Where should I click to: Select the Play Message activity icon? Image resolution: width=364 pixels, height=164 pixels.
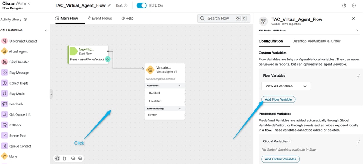pyautogui.click(x=4, y=73)
